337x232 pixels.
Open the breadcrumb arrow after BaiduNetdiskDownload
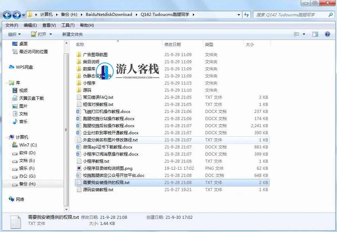(137, 15)
